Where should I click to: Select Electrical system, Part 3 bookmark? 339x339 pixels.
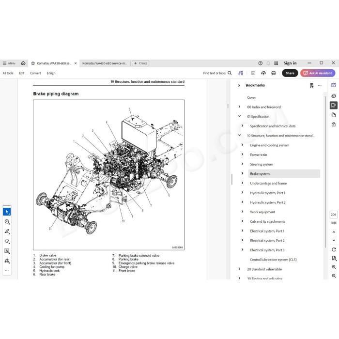[x=267, y=250]
